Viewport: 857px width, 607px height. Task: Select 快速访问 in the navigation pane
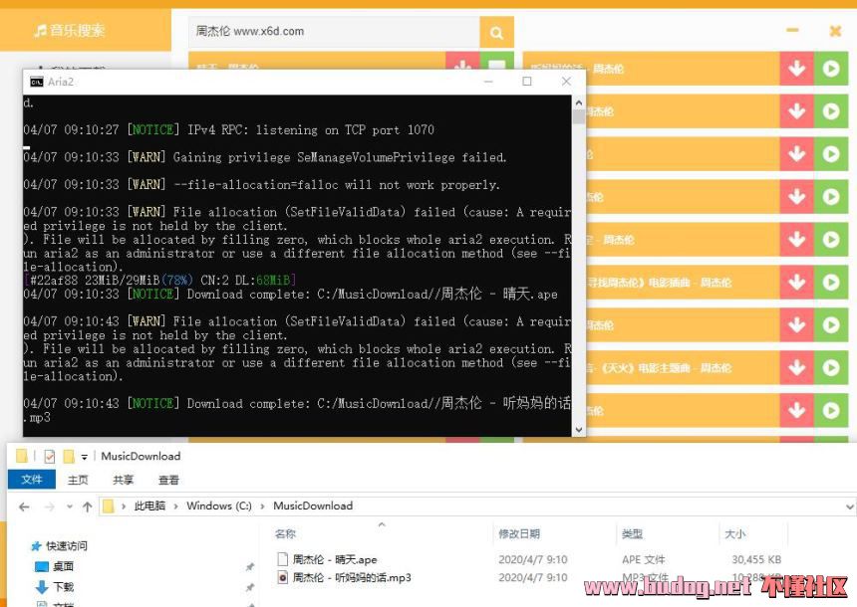[66, 546]
